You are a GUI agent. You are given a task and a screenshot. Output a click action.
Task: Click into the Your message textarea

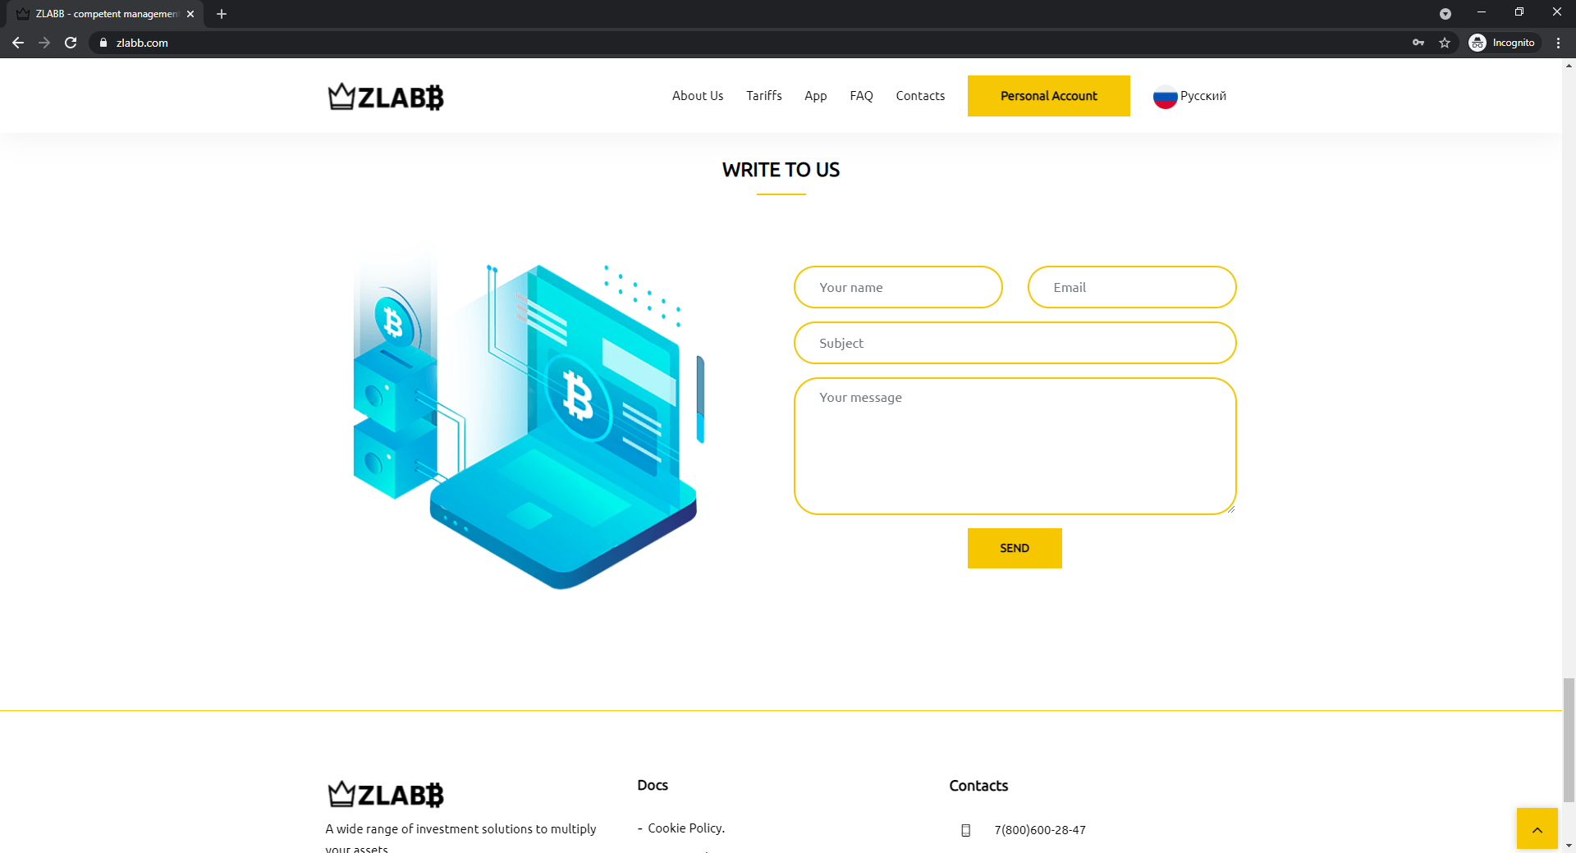[x=1015, y=446]
